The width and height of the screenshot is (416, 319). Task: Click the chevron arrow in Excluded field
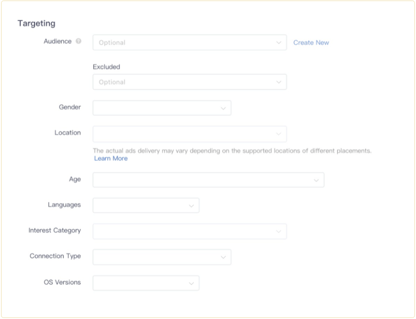pyautogui.click(x=279, y=82)
